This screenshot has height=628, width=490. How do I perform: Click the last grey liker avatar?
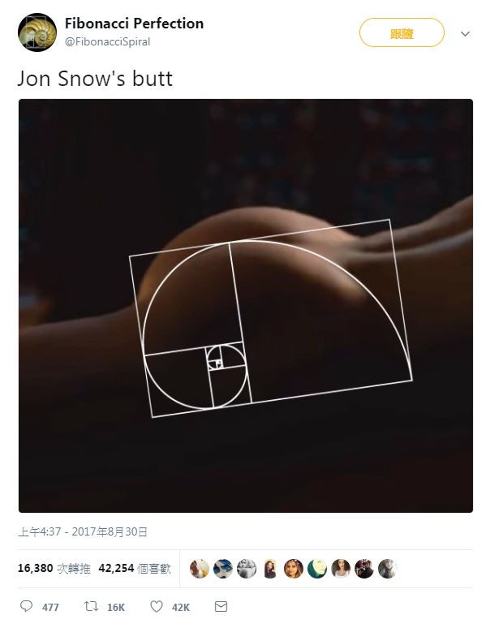[388, 569]
